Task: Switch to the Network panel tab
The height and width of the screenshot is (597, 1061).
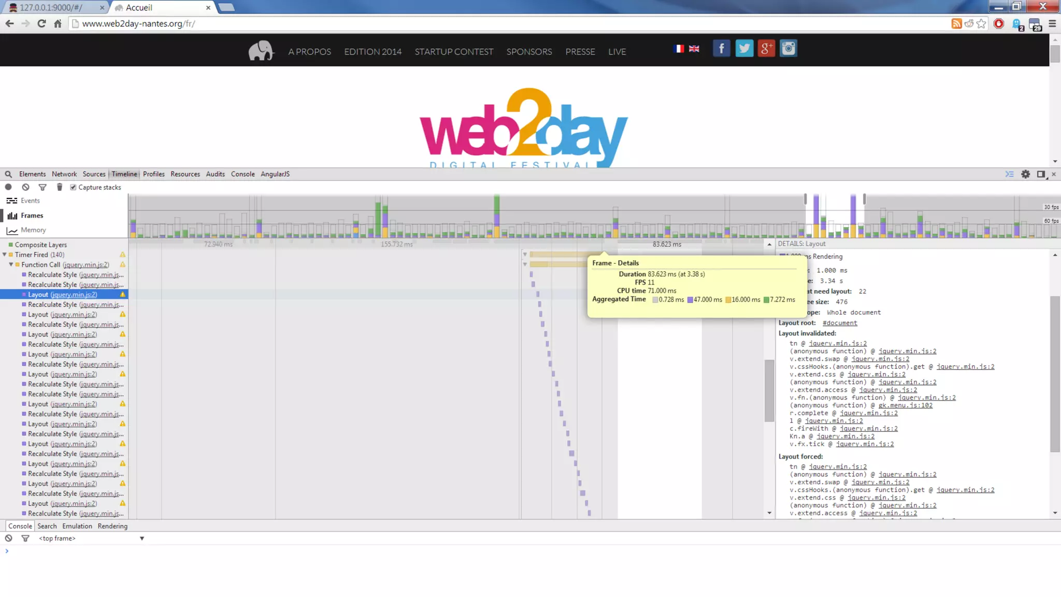Action: click(x=64, y=174)
